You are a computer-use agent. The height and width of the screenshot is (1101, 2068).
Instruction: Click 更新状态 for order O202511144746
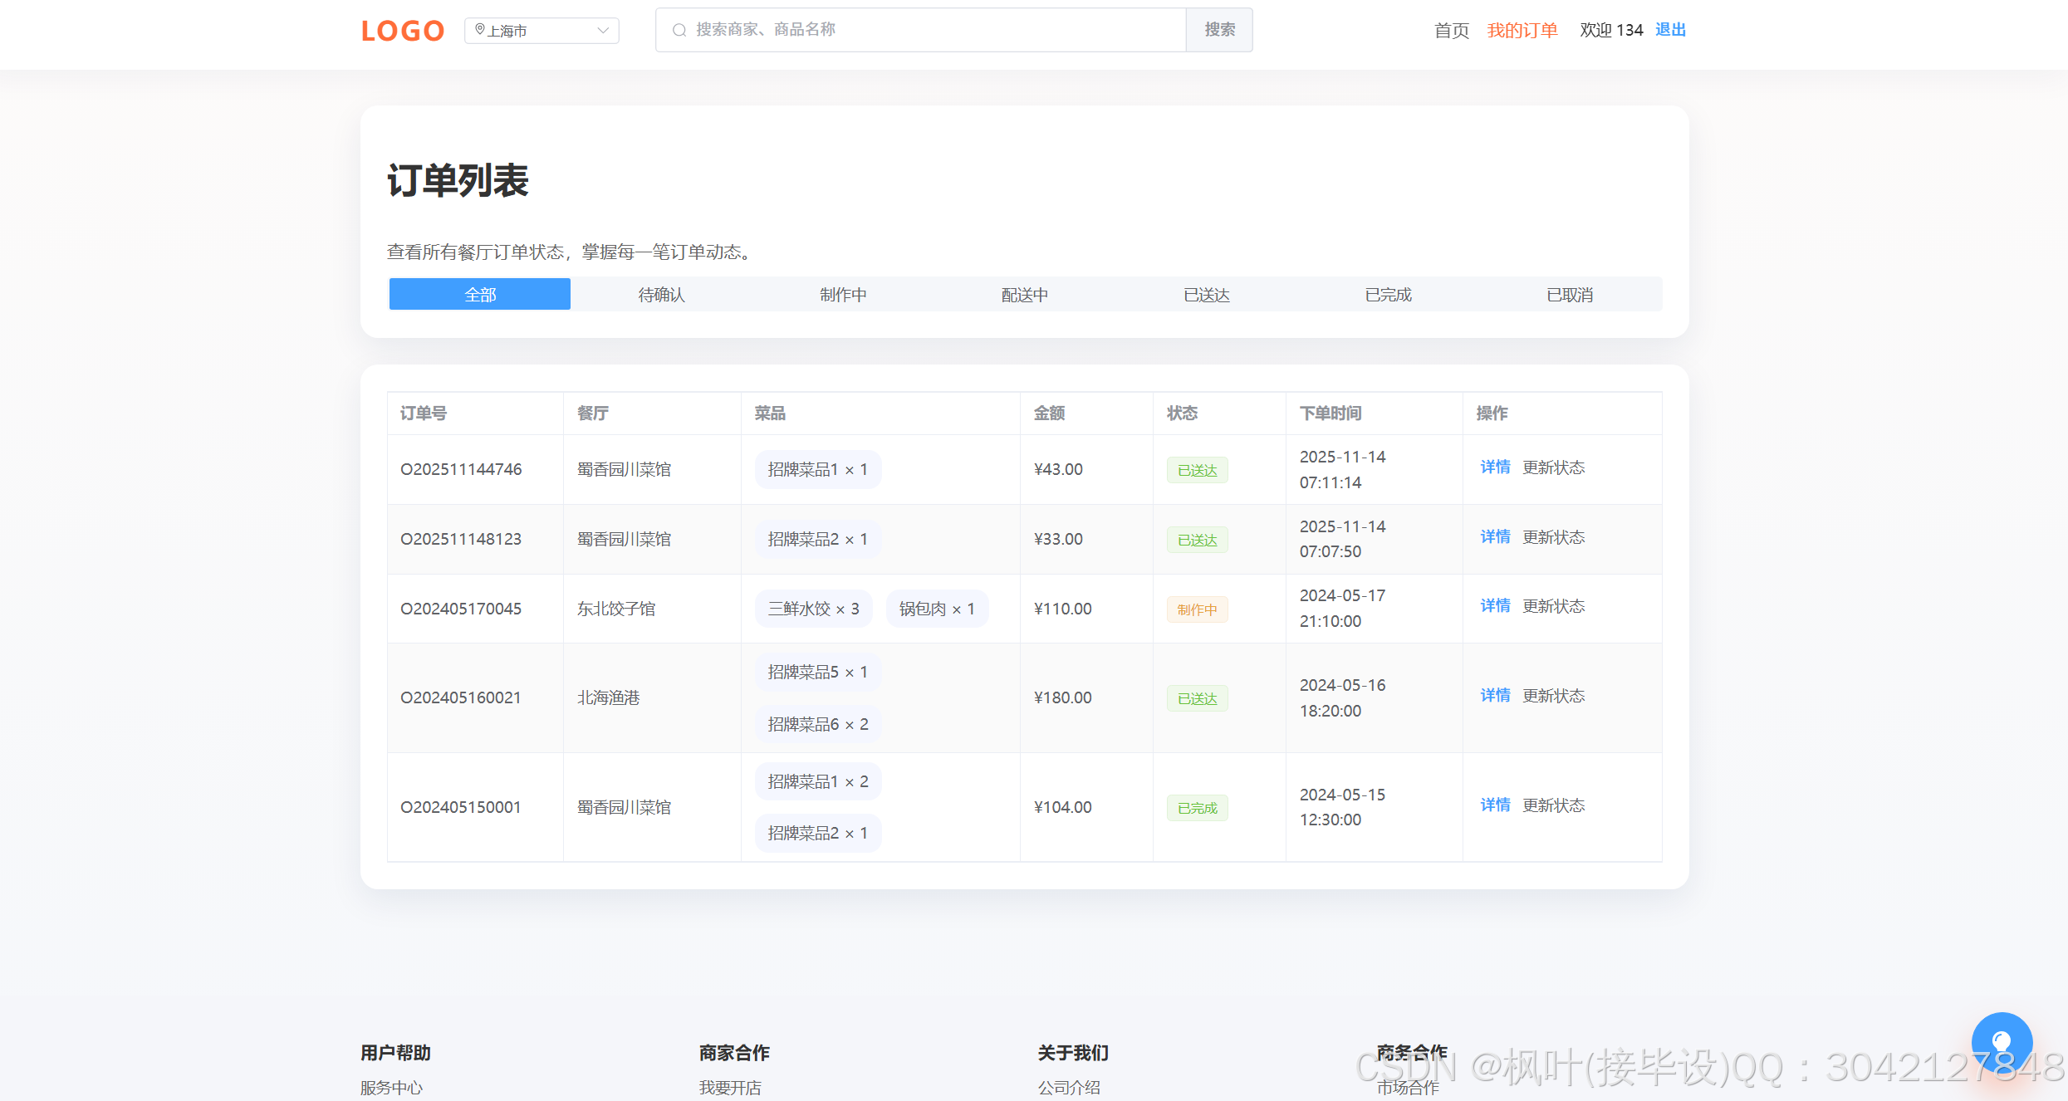(1554, 467)
